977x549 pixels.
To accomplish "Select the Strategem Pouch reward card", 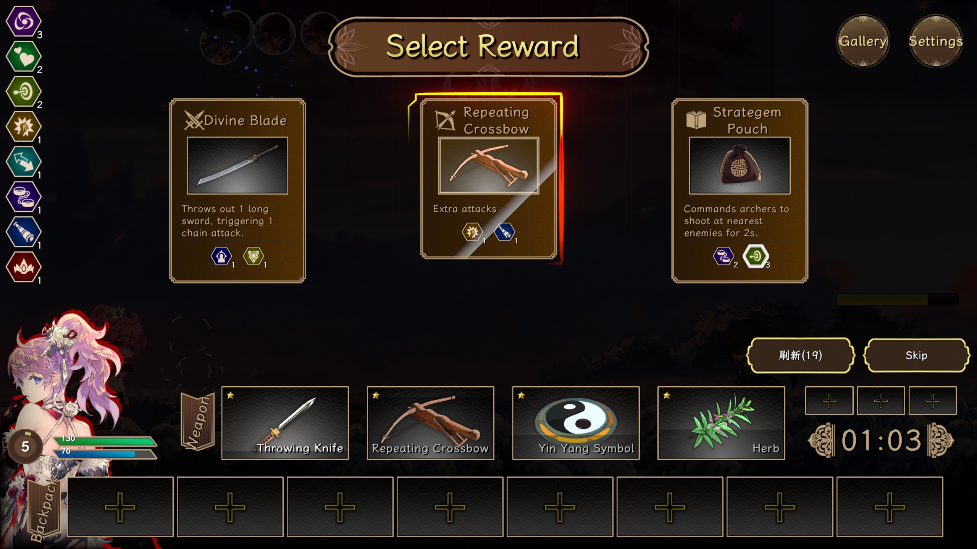I will (x=740, y=191).
